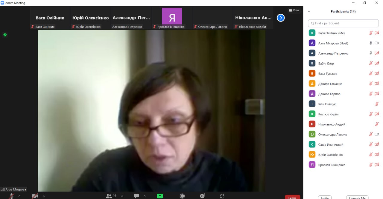383x199 pixels.
Task: Click the green Share Screen icon
Action: (160, 196)
